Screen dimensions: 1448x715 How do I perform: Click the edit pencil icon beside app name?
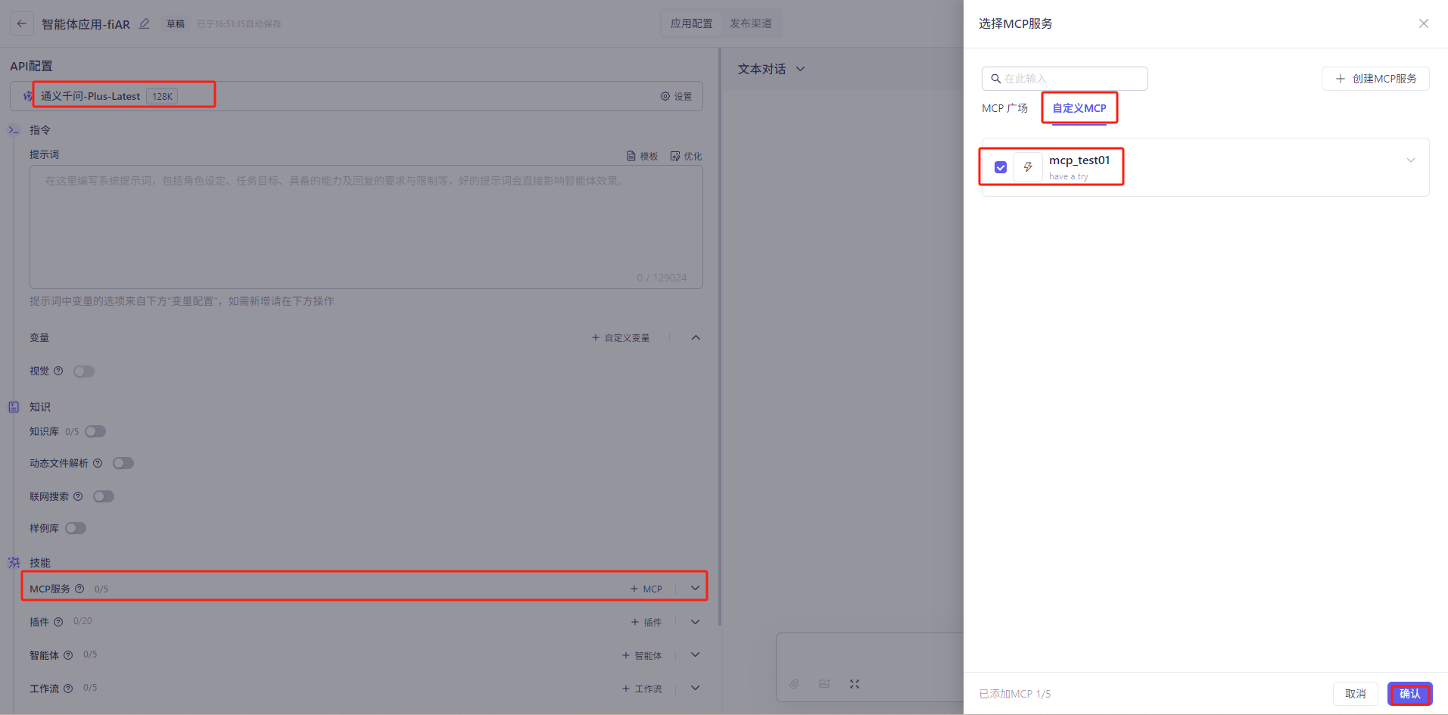(x=145, y=23)
